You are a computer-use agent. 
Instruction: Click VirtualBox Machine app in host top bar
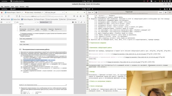pos(17,1)
